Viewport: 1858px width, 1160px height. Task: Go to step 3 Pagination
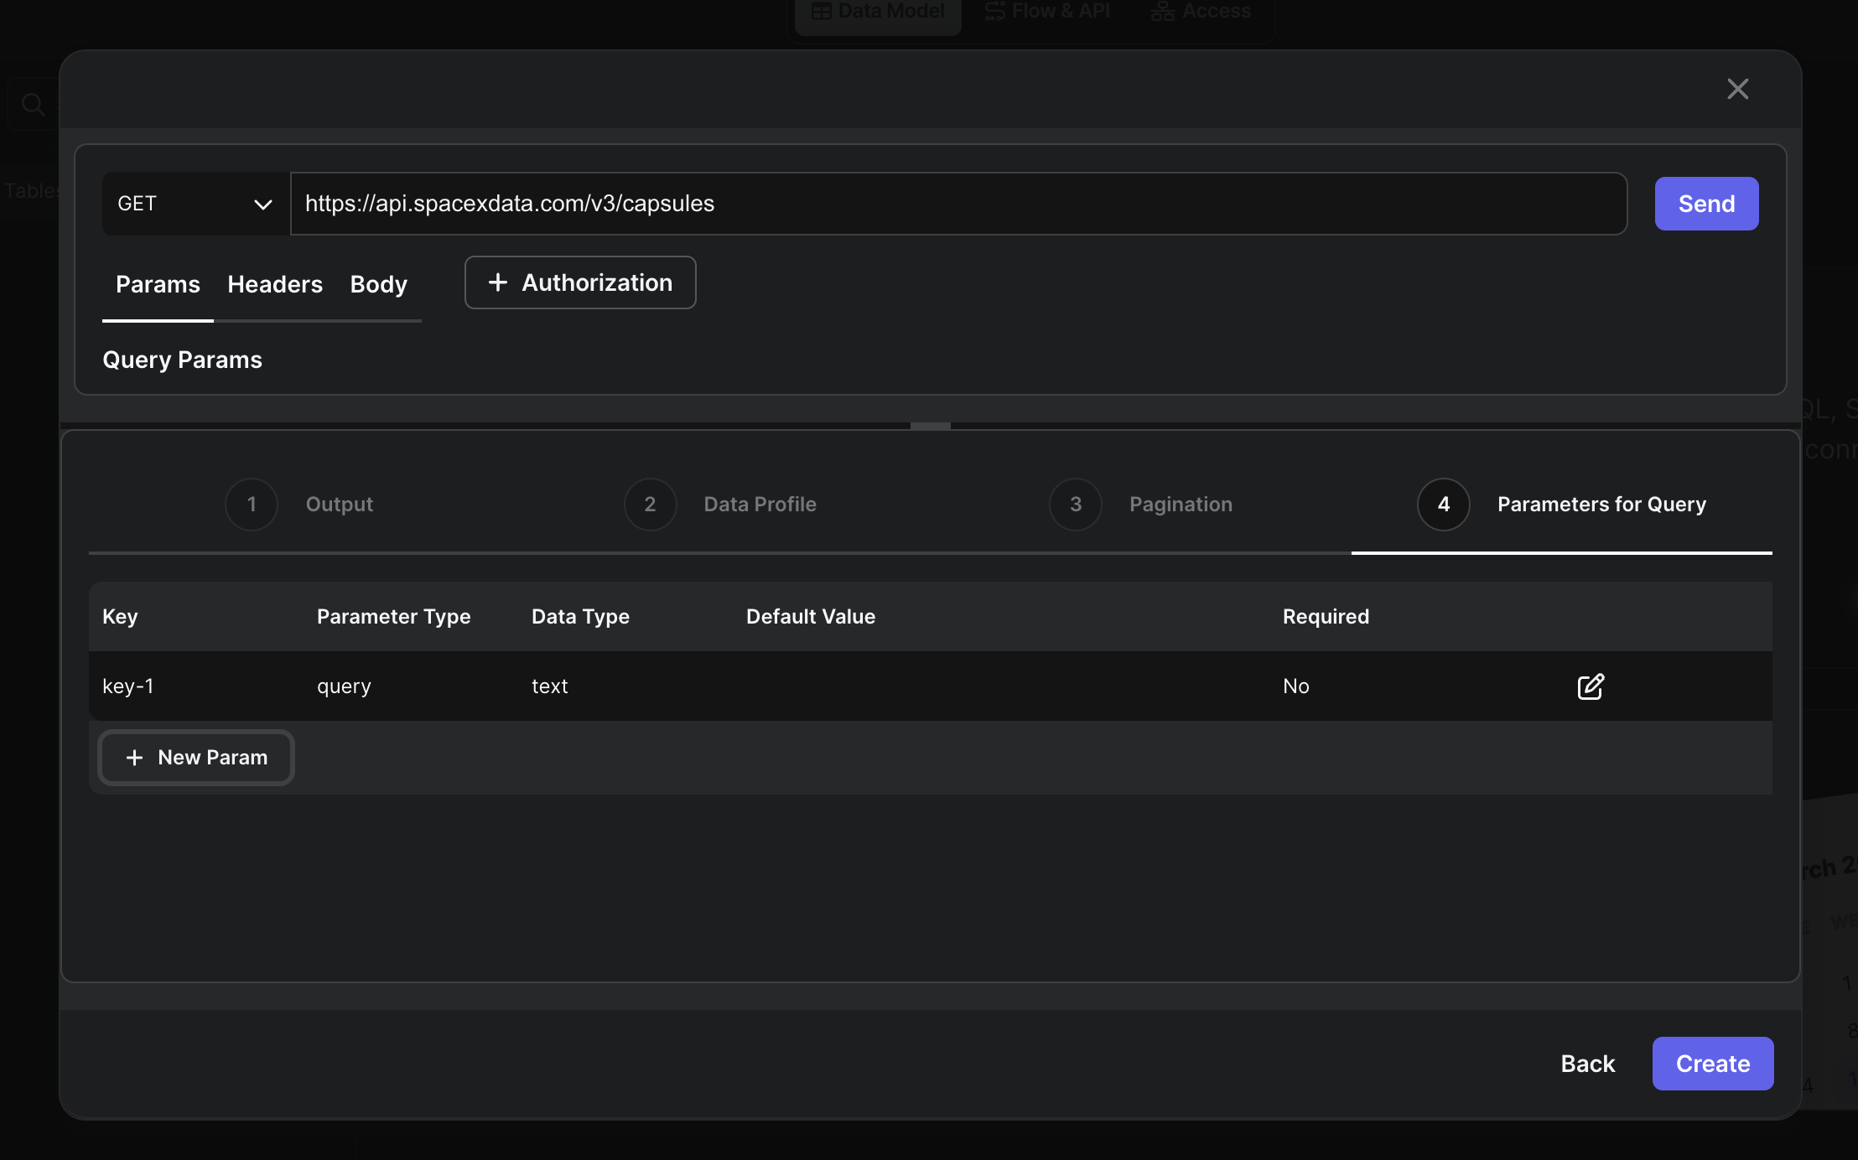click(x=1141, y=505)
